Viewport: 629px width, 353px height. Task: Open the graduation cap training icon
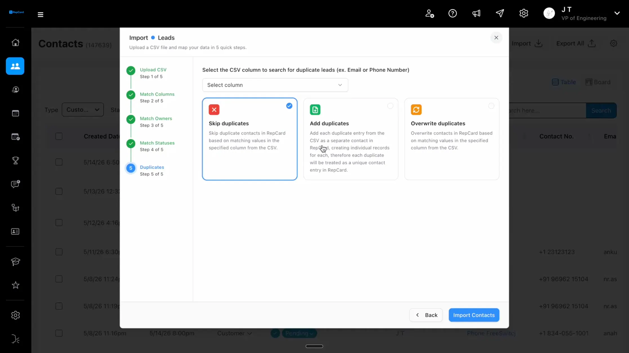tap(15, 262)
